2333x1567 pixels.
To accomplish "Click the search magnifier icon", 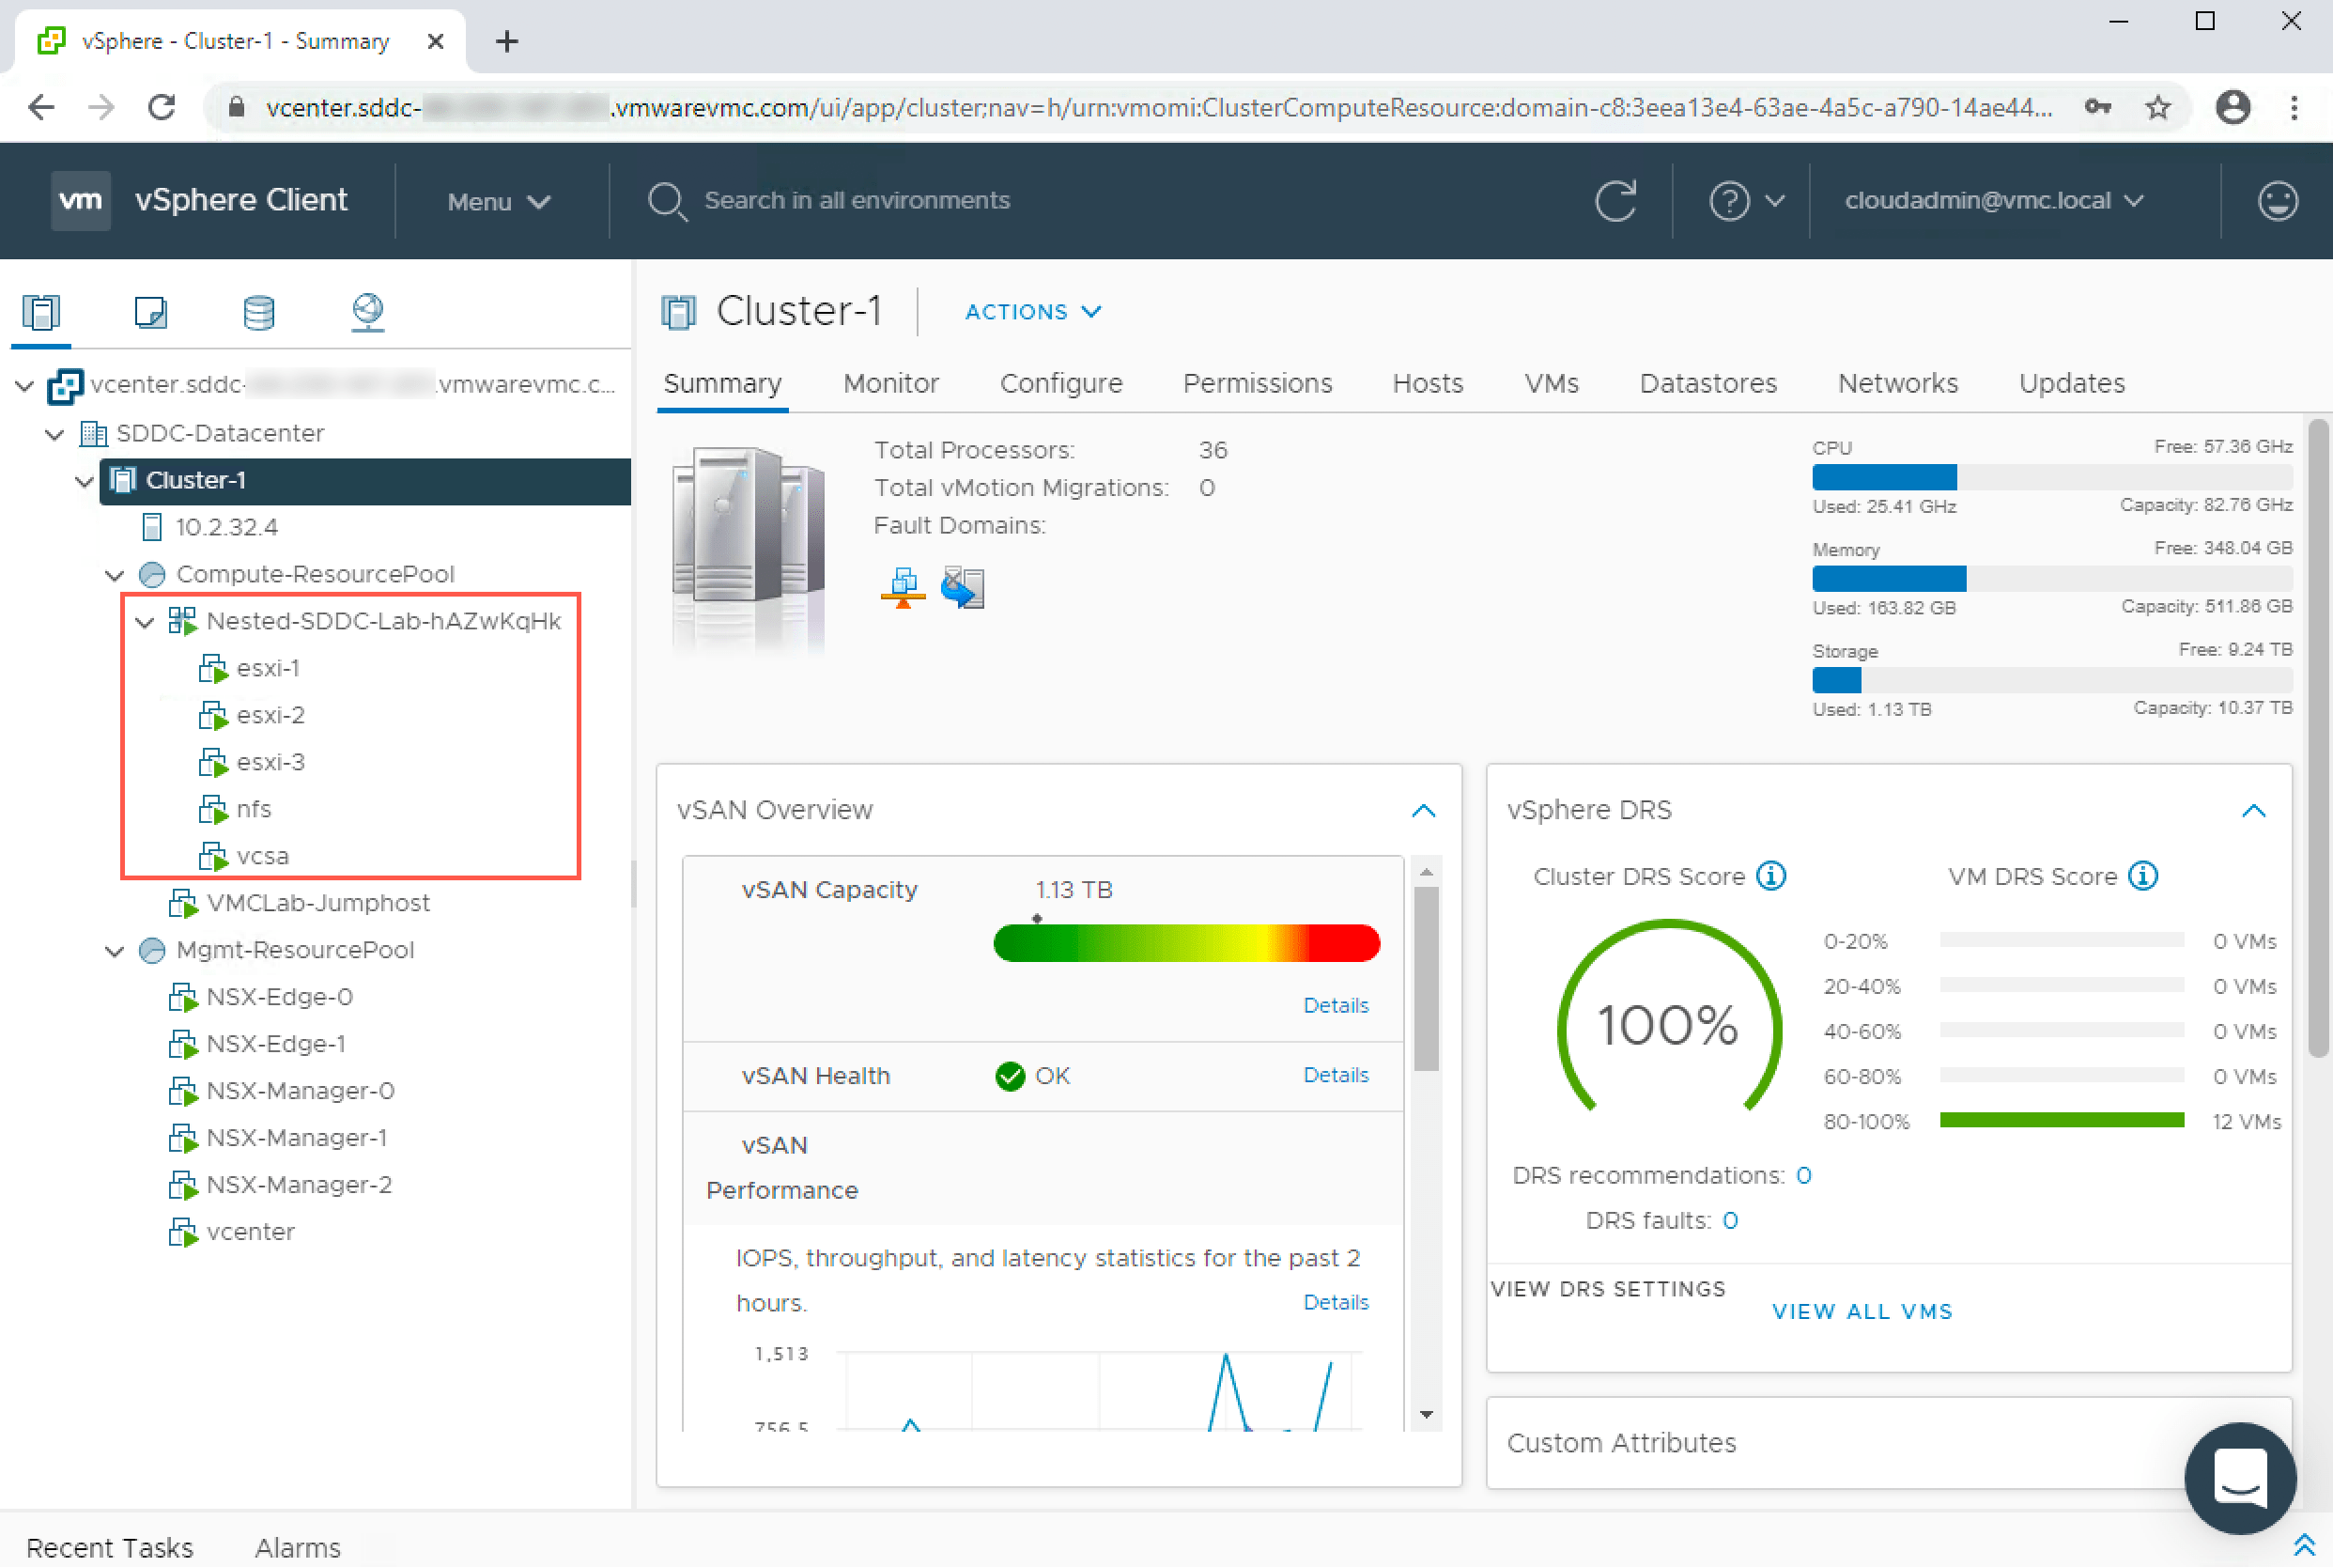I will 668,201.
